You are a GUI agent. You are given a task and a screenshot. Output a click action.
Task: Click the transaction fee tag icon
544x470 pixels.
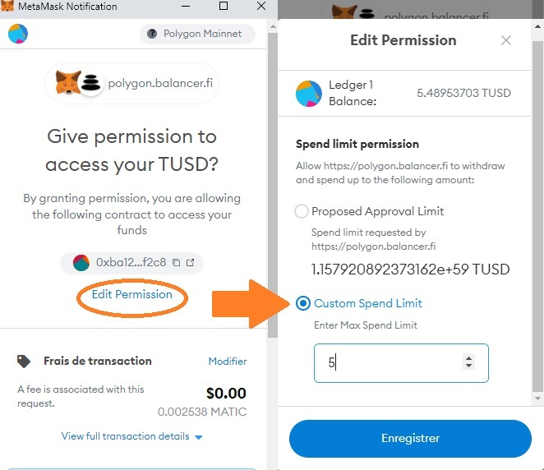click(x=25, y=361)
